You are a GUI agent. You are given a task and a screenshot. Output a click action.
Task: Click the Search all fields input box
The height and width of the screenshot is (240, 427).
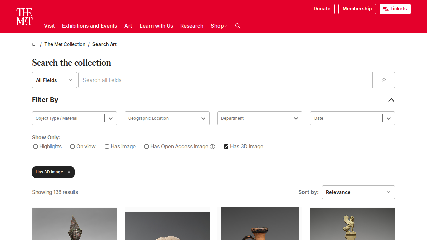pyautogui.click(x=225, y=80)
